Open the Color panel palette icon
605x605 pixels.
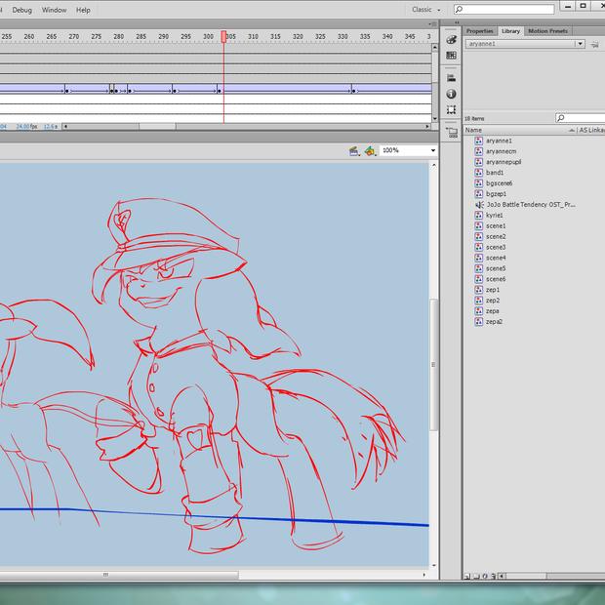click(x=452, y=40)
